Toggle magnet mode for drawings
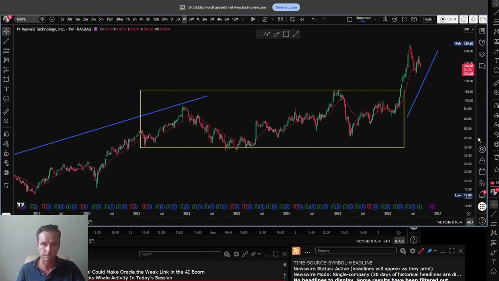 pyautogui.click(x=6, y=134)
